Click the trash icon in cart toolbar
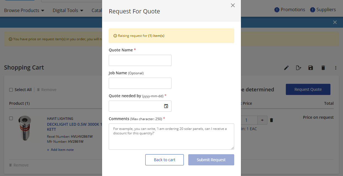Viewport: 343px width, 176px height. pos(323,68)
